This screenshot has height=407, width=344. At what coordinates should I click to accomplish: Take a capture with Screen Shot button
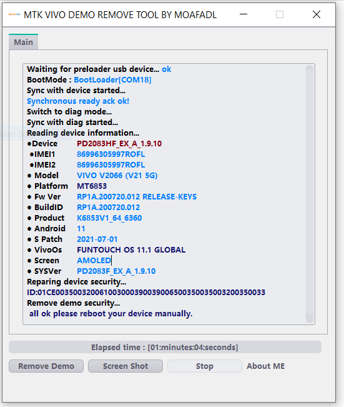(x=125, y=366)
